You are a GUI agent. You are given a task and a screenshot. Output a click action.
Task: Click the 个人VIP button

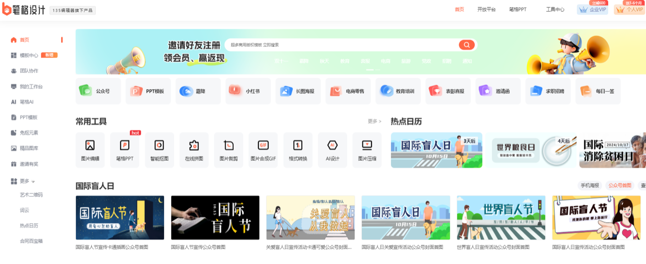point(629,10)
